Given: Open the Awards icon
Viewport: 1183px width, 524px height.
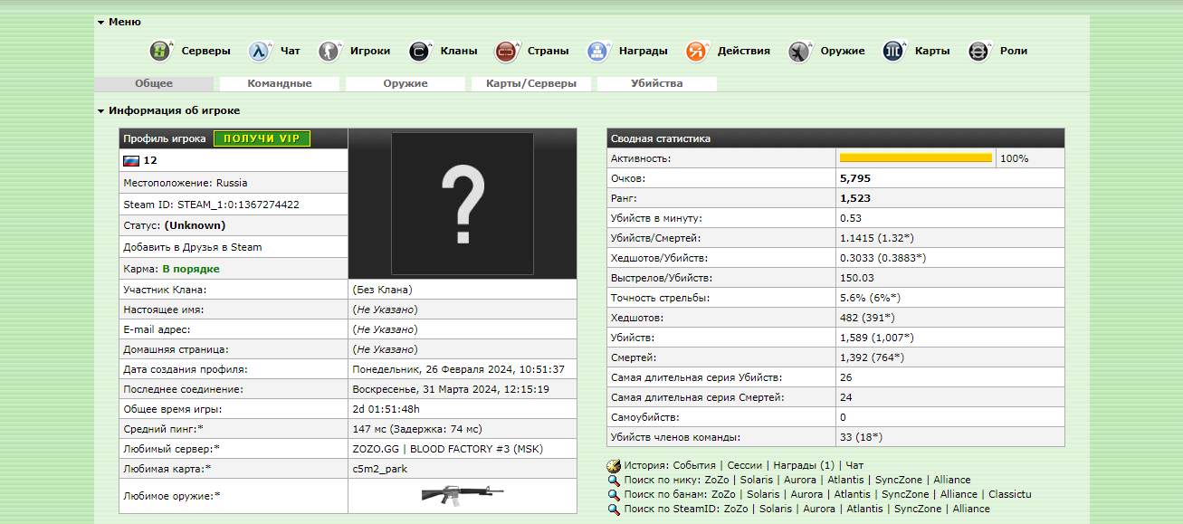Looking at the screenshot, I should 598,52.
